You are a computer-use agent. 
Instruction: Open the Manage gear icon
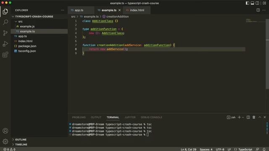[5, 141]
